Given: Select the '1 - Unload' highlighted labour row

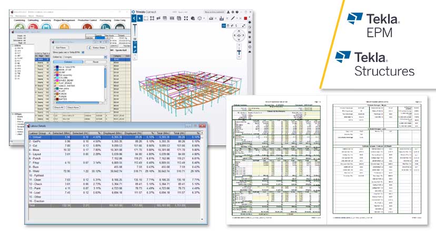Looking at the screenshot, I should [x=114, y=137].
